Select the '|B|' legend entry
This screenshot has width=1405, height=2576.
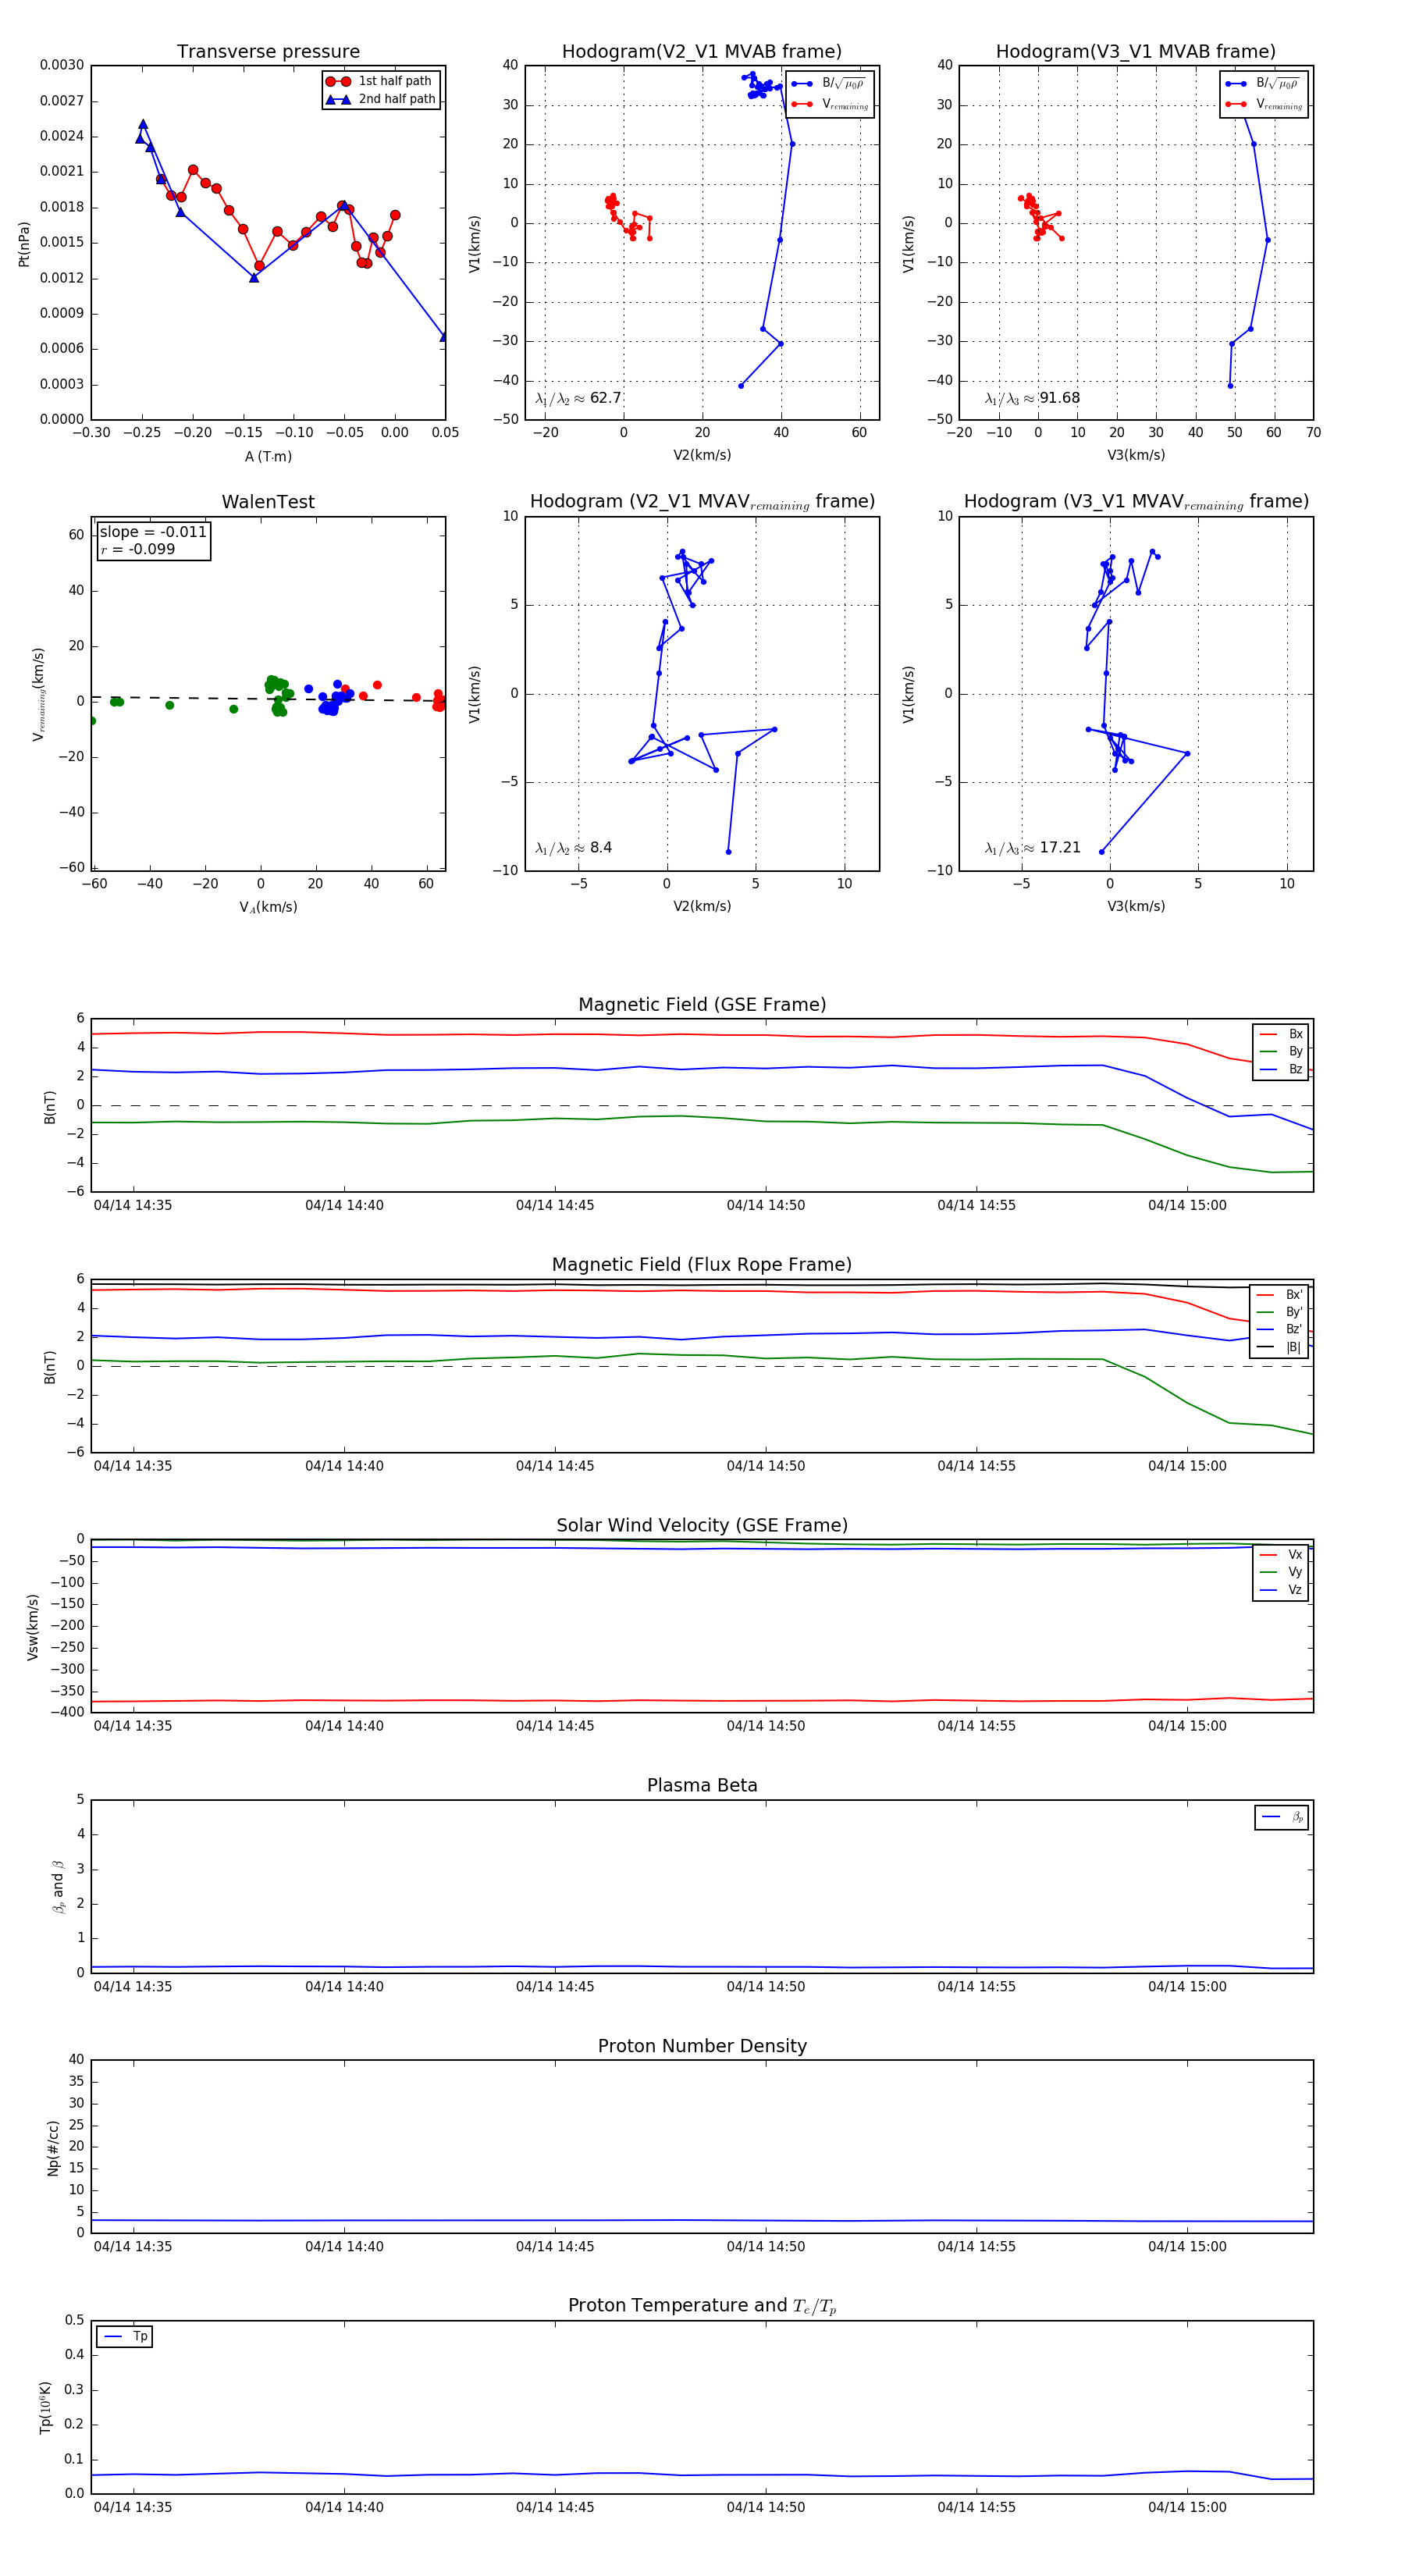(1279, 1347)
